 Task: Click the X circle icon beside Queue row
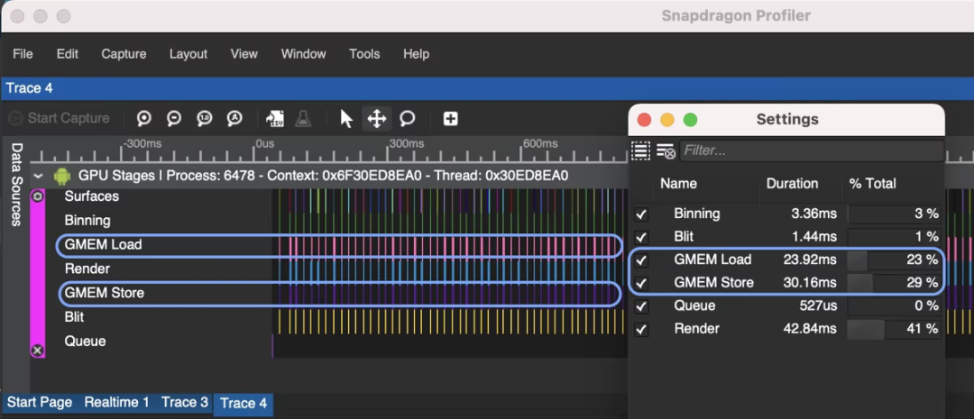point(37,351)
